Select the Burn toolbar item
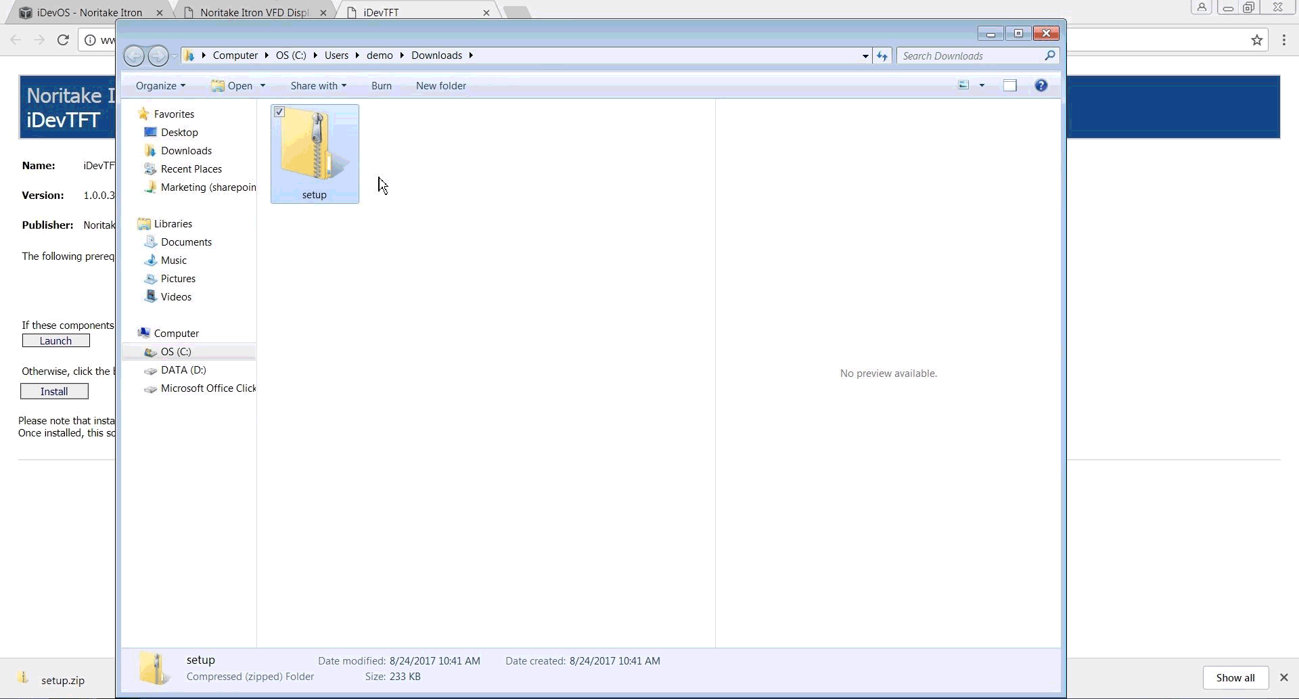 coord(381,86)
